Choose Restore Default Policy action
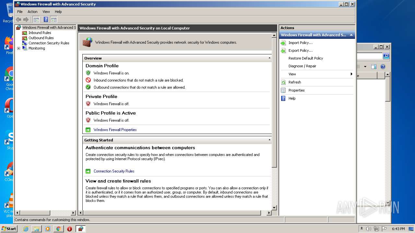 point(306,58)
